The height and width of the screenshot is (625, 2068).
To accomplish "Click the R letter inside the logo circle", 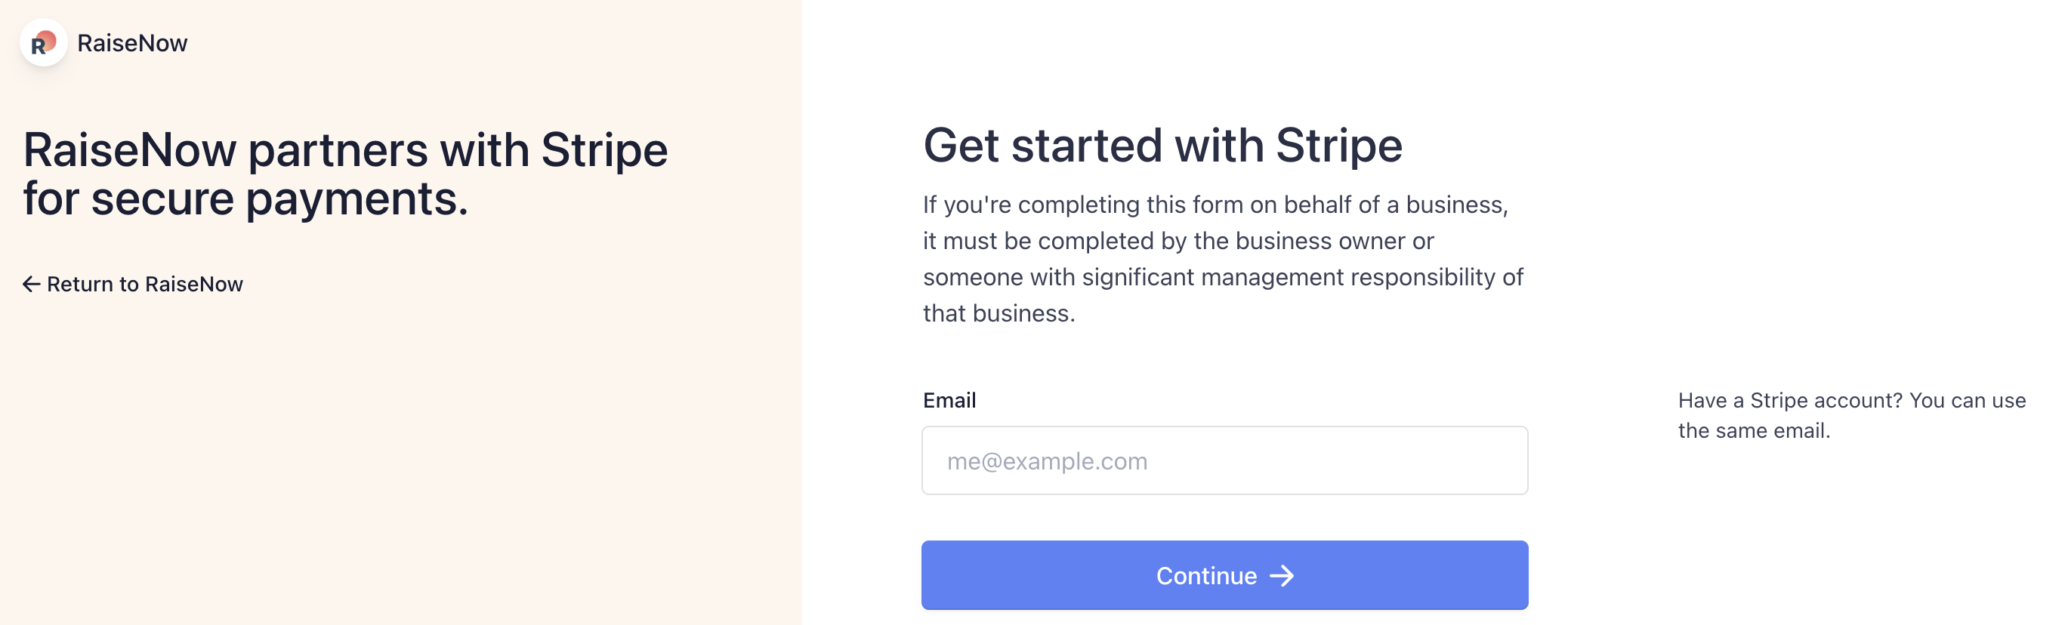I will click(38, 48).
